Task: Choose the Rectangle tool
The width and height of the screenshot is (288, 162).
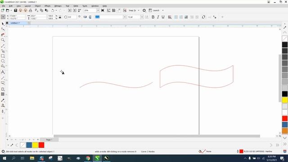Action: (x=3, y=56)
